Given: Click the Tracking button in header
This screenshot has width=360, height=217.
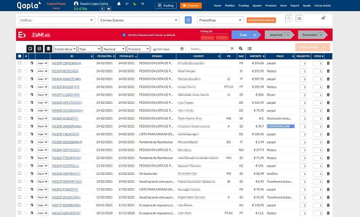Looking at the screenshot, I should [x=166, y=5].
